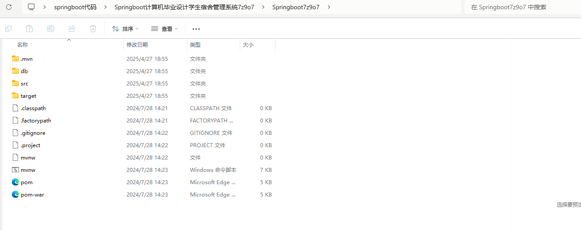Click the Edge icon beside pom
The width and height of the screenshot is (581, 230).
click(15, 182)
